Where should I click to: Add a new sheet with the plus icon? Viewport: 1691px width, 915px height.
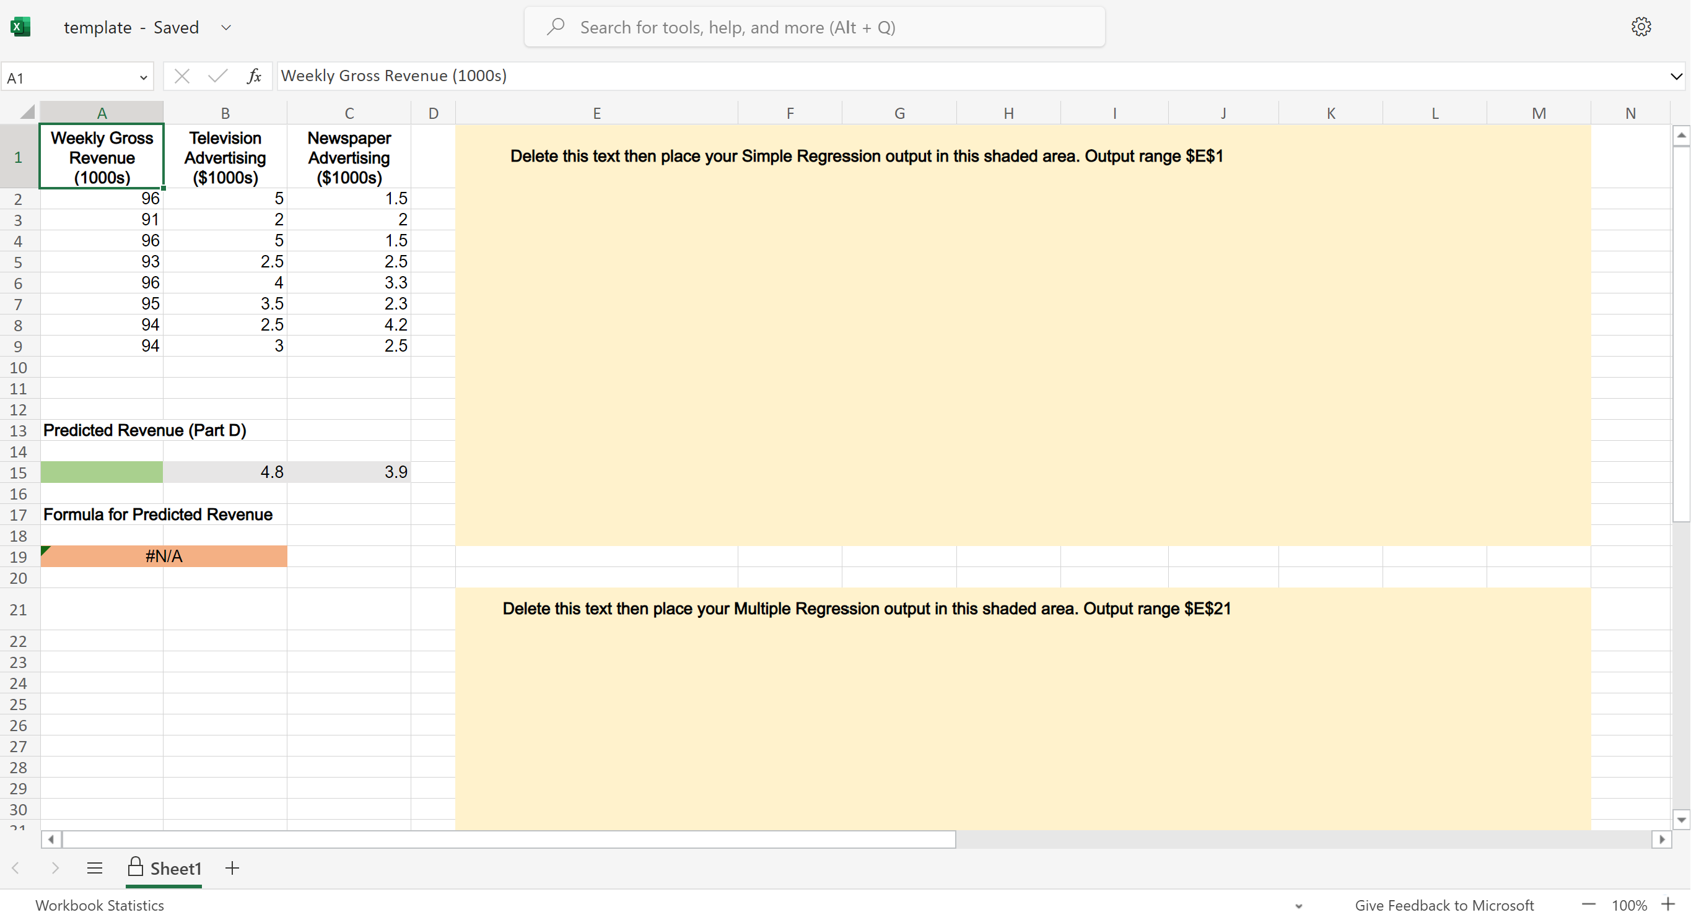(232, 868)
